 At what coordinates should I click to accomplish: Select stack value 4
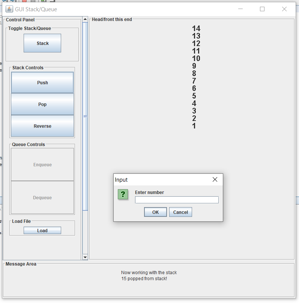pyautogui.click(x=194, y=103)
